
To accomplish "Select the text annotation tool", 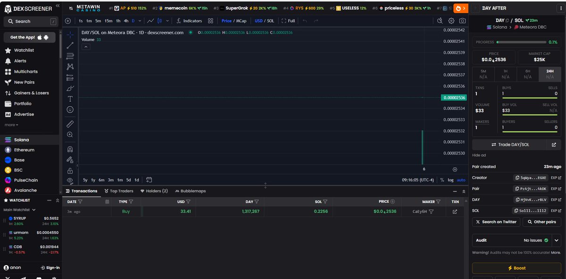I will pos(70,99).
